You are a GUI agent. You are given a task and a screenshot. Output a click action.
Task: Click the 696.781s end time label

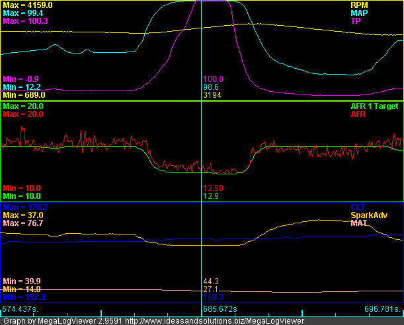[383, 308]
